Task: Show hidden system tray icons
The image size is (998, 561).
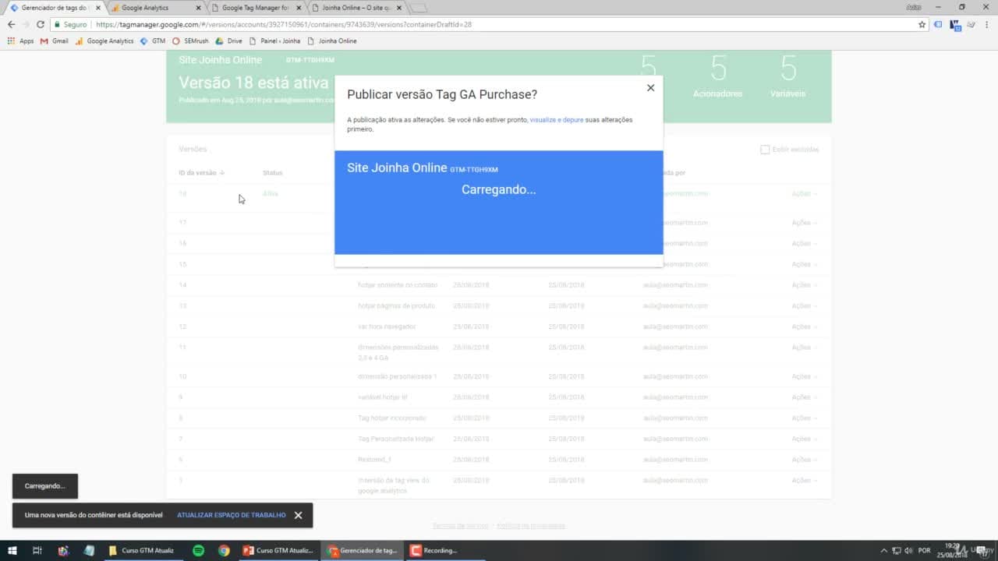Action: click(883, 551)
